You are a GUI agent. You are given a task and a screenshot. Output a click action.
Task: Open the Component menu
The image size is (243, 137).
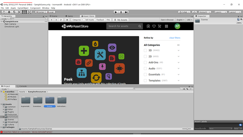click(35, 8)
